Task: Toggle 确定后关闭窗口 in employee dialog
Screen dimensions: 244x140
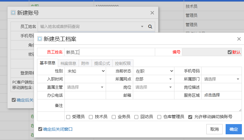Action: pos(40,129)
